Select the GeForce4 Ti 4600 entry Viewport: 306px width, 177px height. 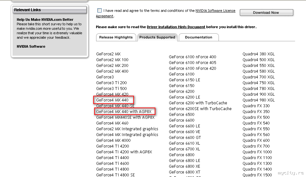[x=112, y=163]
